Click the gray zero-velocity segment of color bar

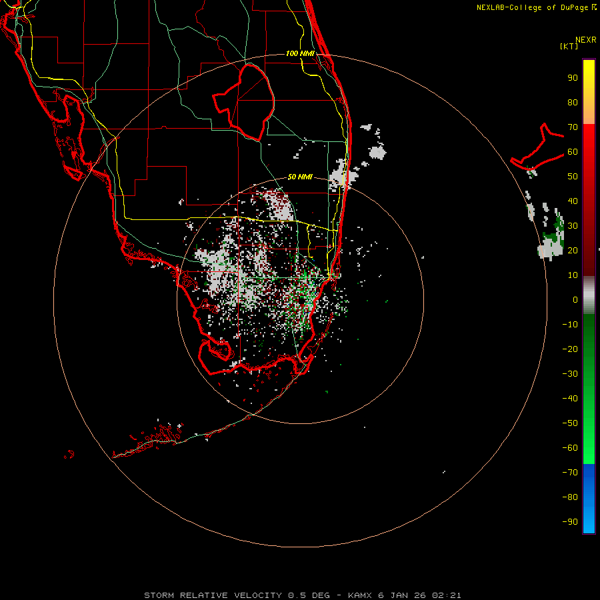point(589,295)
